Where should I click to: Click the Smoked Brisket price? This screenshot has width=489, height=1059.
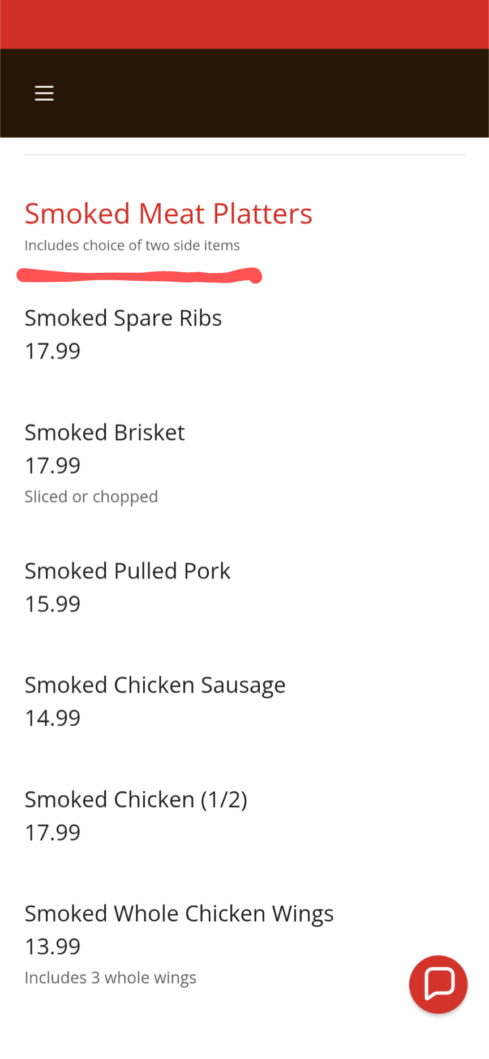click(x=53, y=465)
